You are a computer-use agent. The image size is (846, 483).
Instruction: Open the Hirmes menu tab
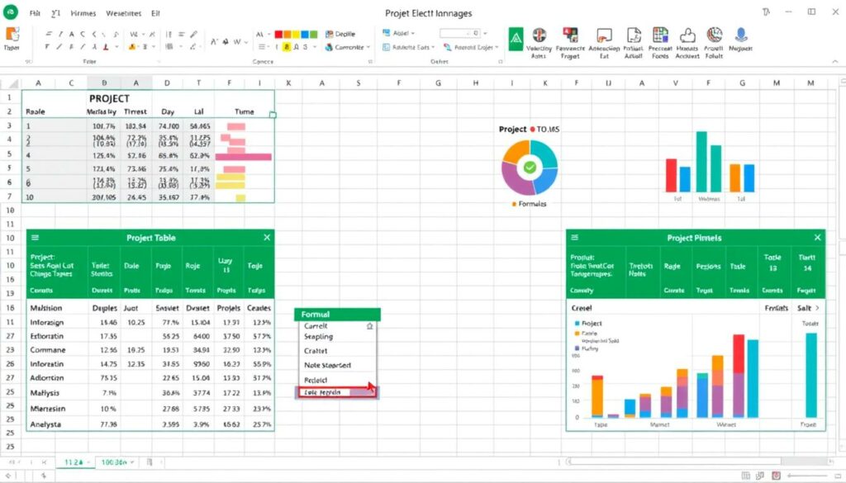click(x=83, y=14)
